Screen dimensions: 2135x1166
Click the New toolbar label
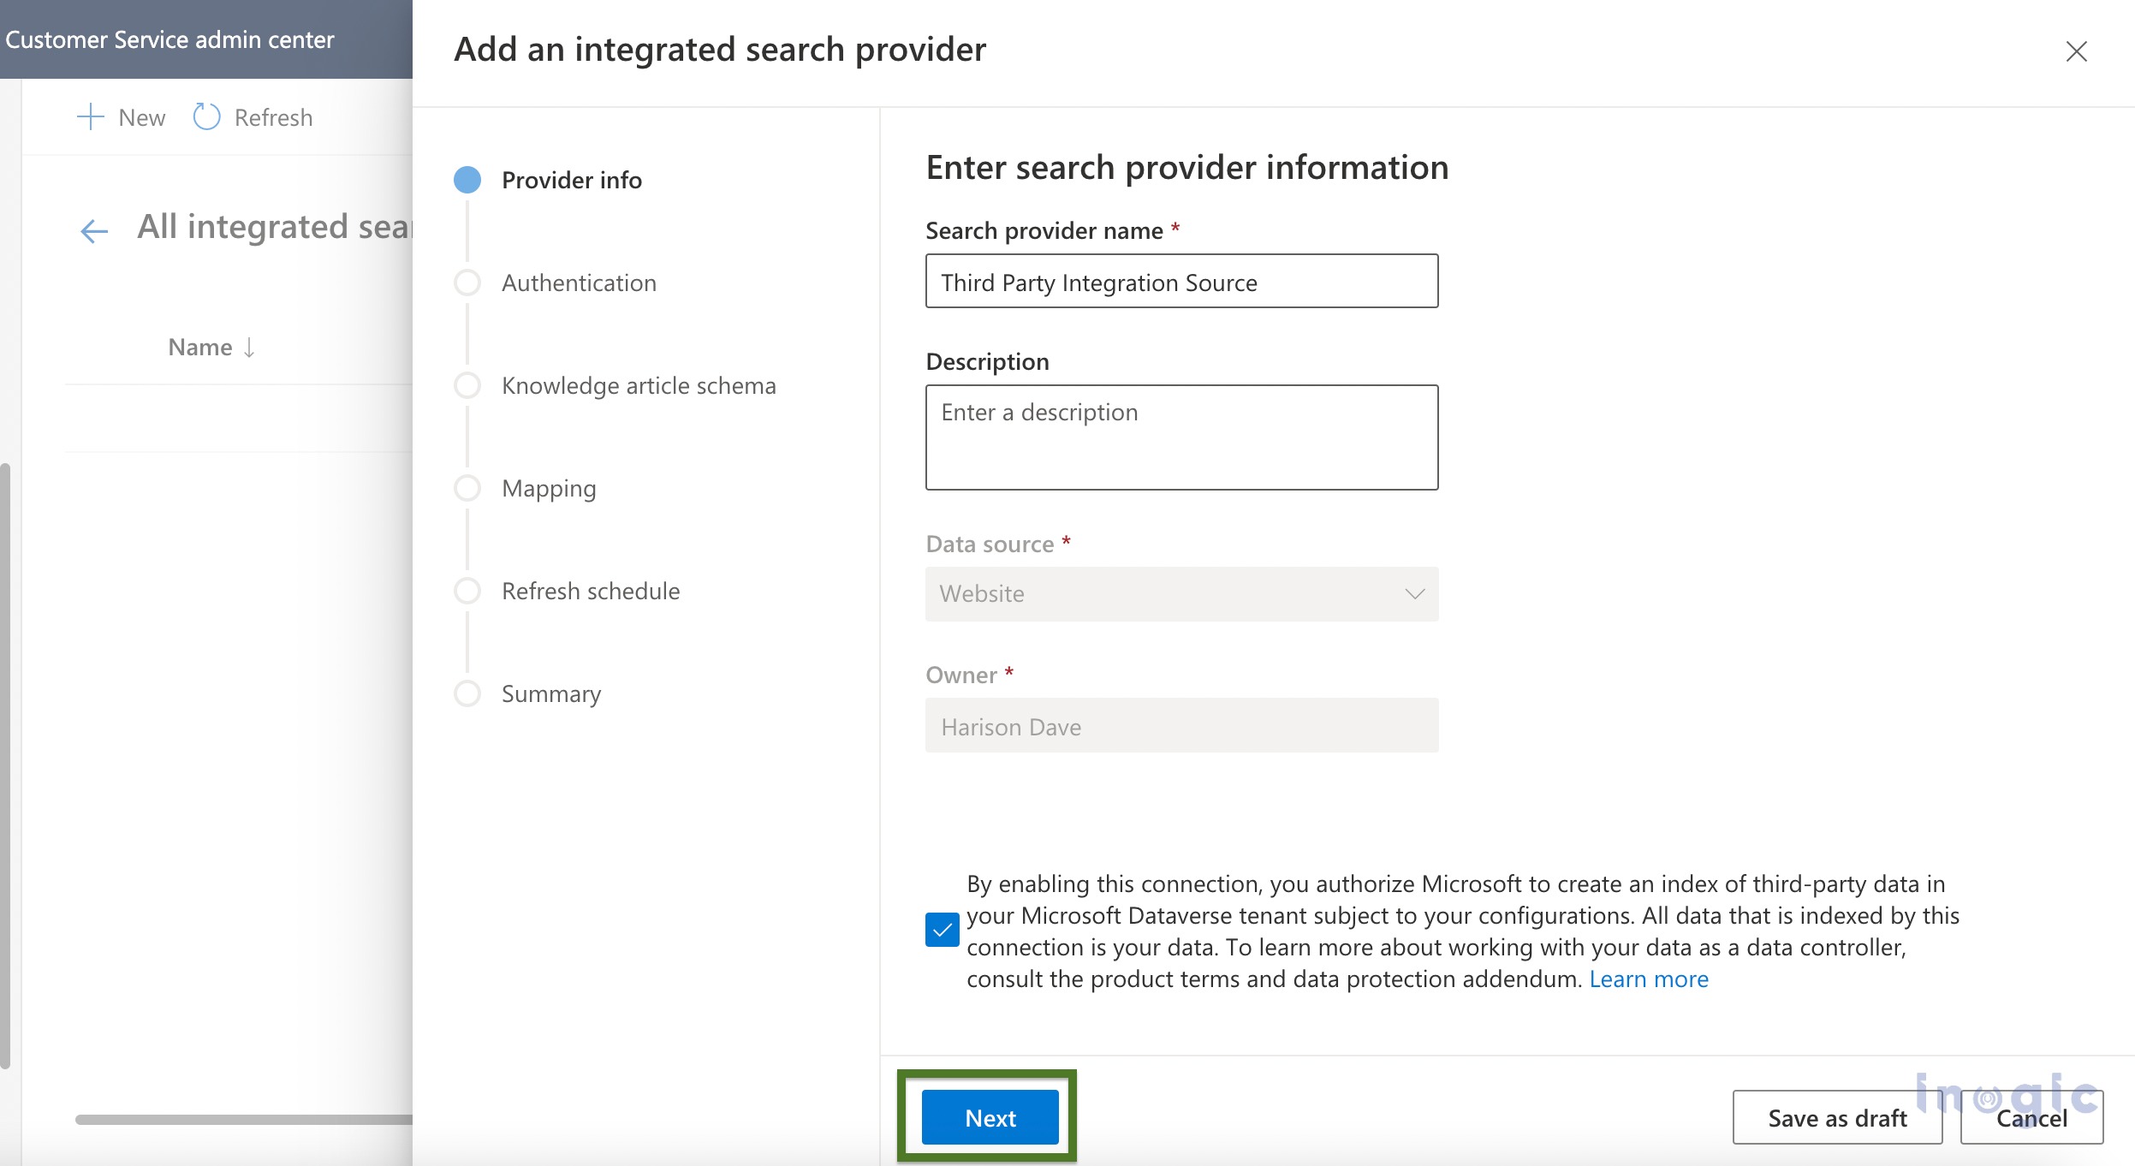[x=142, y=117]
